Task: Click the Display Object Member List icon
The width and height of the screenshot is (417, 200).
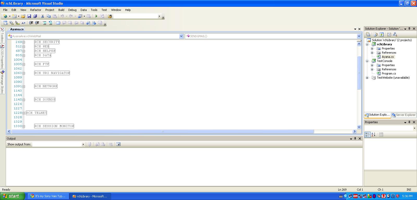Action: [x=5, y=23]
